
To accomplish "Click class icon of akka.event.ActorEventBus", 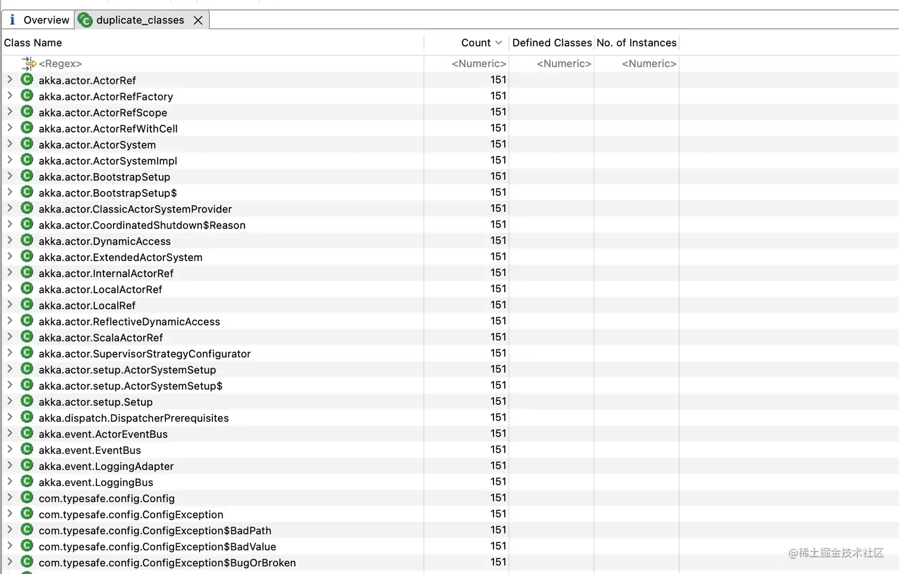I will click(27, 432).
